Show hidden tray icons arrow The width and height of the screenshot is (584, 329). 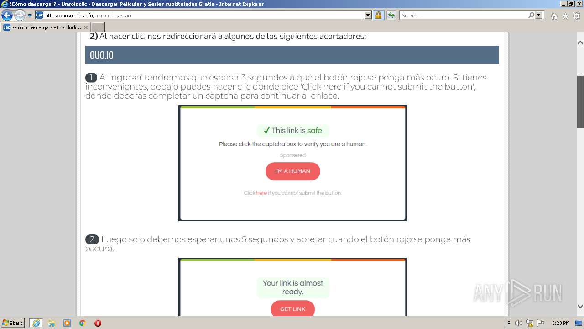click(509, 323)
